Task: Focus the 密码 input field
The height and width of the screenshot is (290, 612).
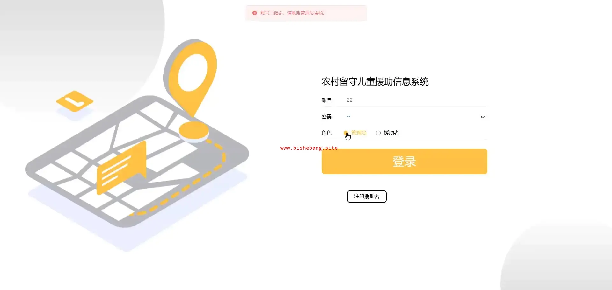Action: (x=412, y=117)
